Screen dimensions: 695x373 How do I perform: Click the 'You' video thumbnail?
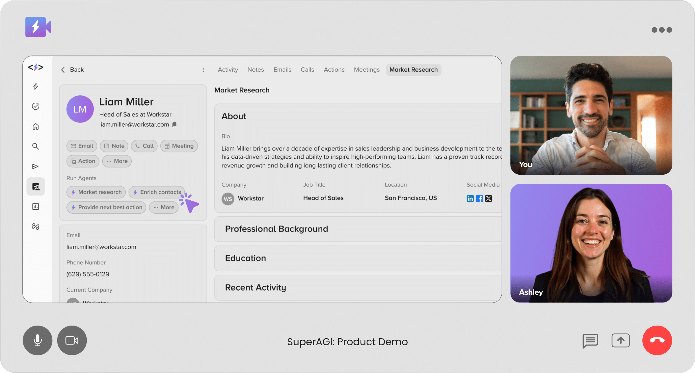pos(591,115)
